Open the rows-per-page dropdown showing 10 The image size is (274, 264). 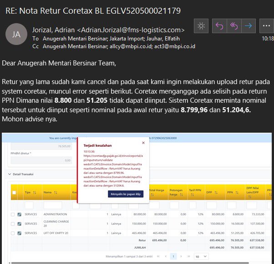[x=201, y=256]
